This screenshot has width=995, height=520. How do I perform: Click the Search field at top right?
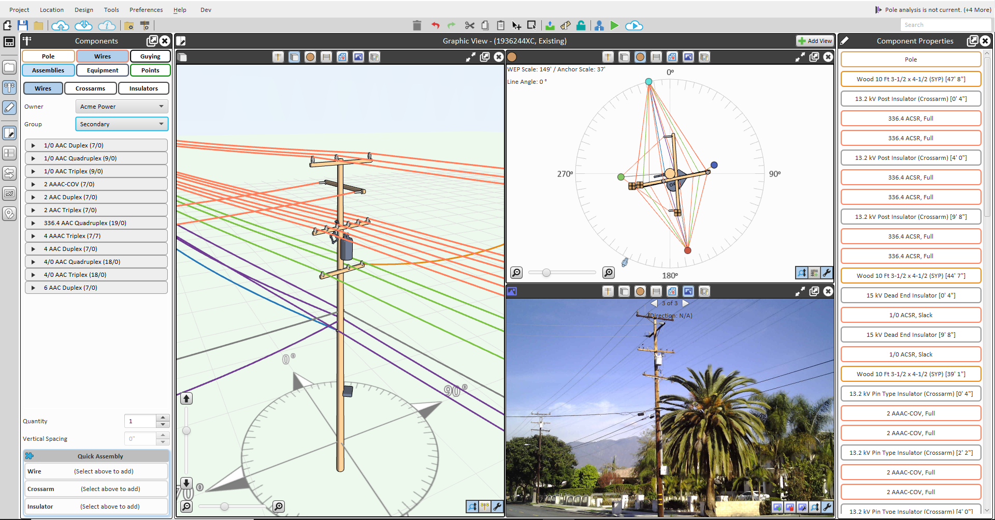[946, 24]
